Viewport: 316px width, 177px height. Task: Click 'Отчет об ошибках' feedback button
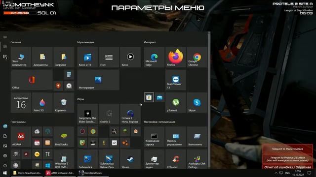pyautogui.click(x=287, y=167)
